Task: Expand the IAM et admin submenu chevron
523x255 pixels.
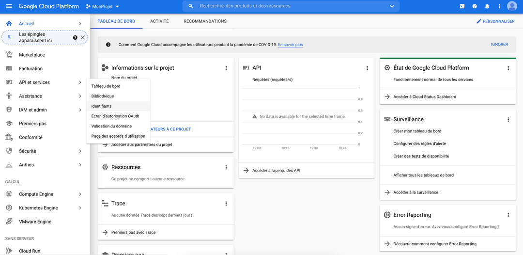Action: pos(80,110)
